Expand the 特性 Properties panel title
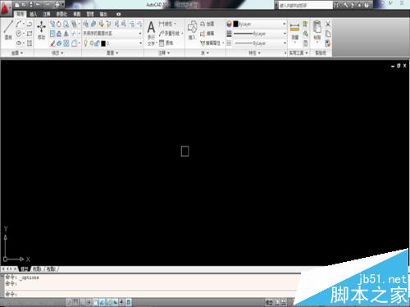Viewport: 410px width, 307px height. pos(254,53)
